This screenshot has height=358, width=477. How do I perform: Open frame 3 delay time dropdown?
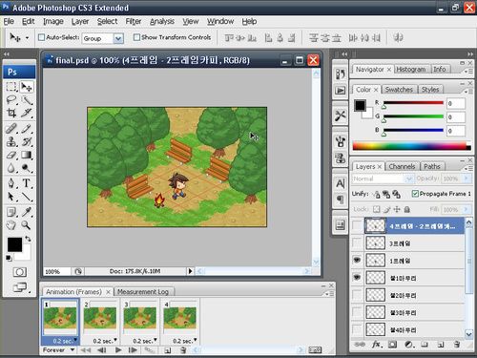156,340
